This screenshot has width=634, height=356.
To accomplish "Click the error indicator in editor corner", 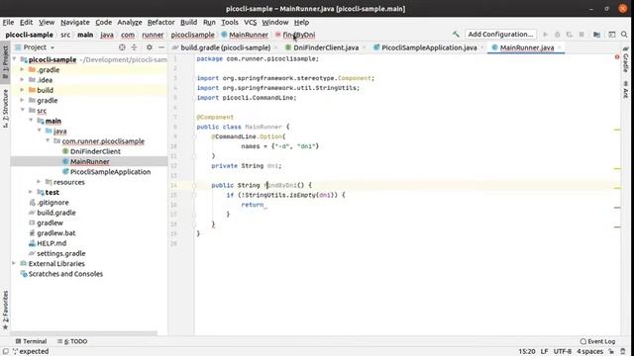I will [x=617, y=57].
